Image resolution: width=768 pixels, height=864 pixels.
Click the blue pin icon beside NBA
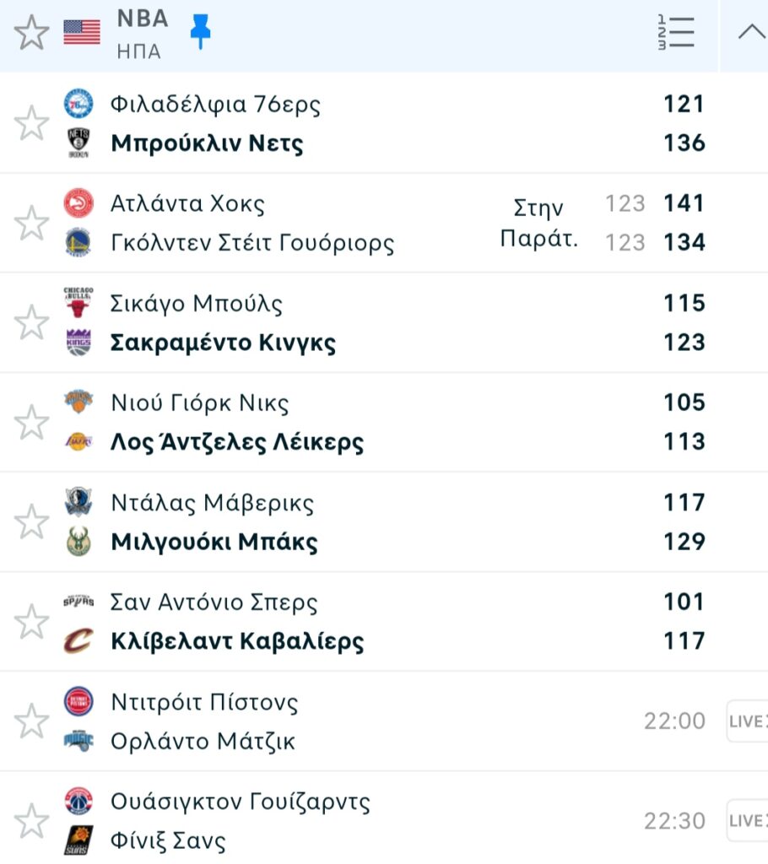click(x=200, y=30)
